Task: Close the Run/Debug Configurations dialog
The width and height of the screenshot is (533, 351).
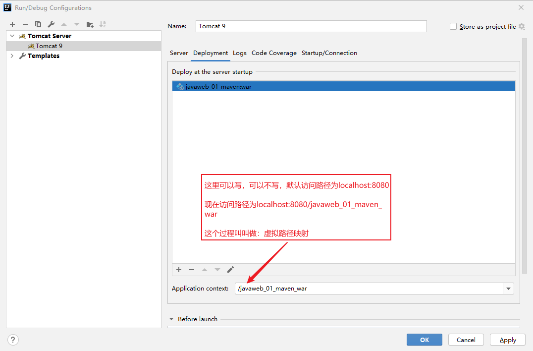Action: tap(521, 7)
